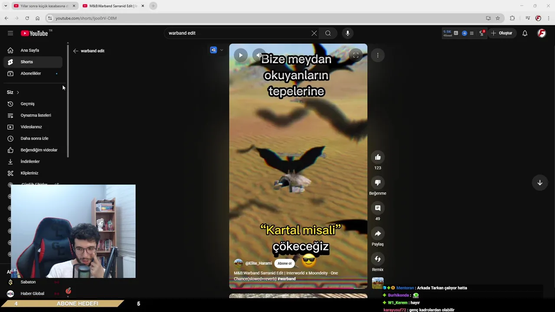
Task: Open the browser media control icon
Action: point(528,18)
